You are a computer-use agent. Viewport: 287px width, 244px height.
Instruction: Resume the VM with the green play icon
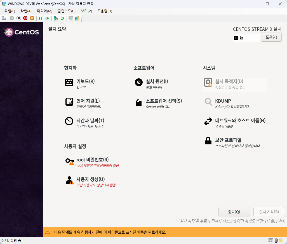tap(48, 18)
